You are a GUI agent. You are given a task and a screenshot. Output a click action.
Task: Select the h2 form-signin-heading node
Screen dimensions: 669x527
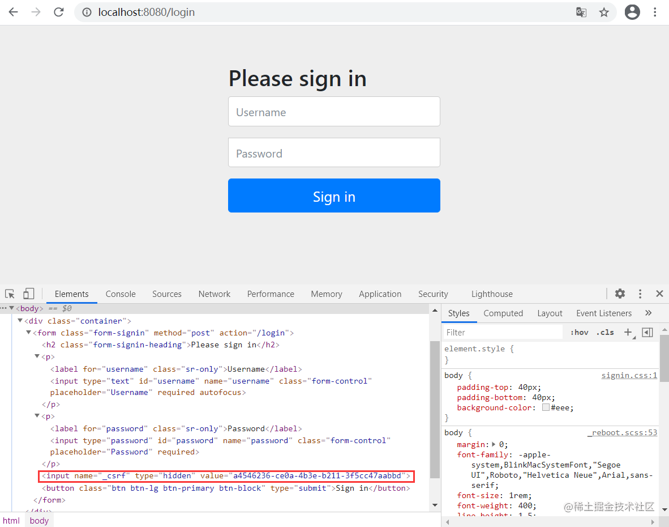(160, 345)
